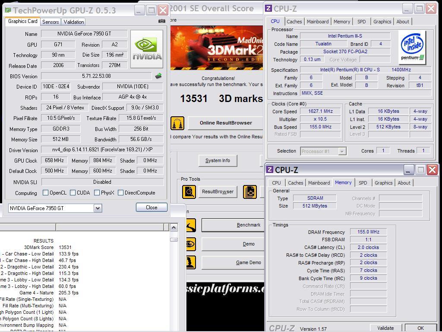Viewport: 442px width, 332px height.
Task: Click the GPU Clock value 658 MHz
Action: pyautogui.click(x=54, y=160)
